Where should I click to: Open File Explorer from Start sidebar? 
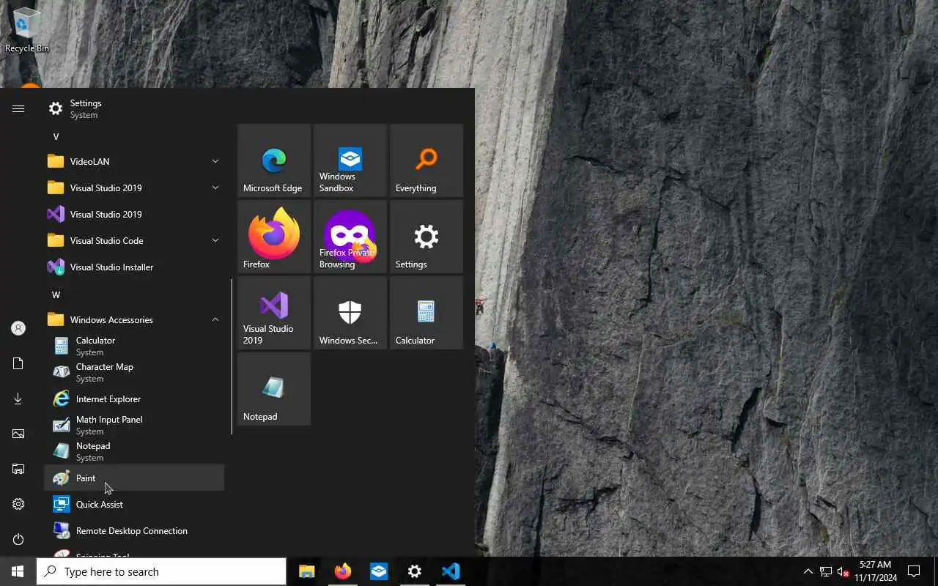click(18, 469)
